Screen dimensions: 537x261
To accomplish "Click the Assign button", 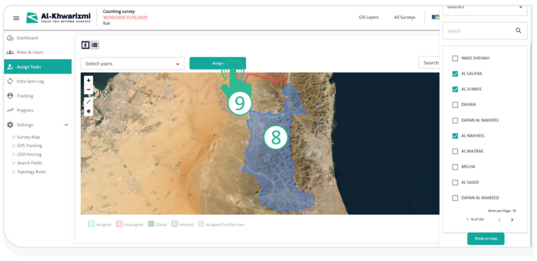I will click(218, 63).
